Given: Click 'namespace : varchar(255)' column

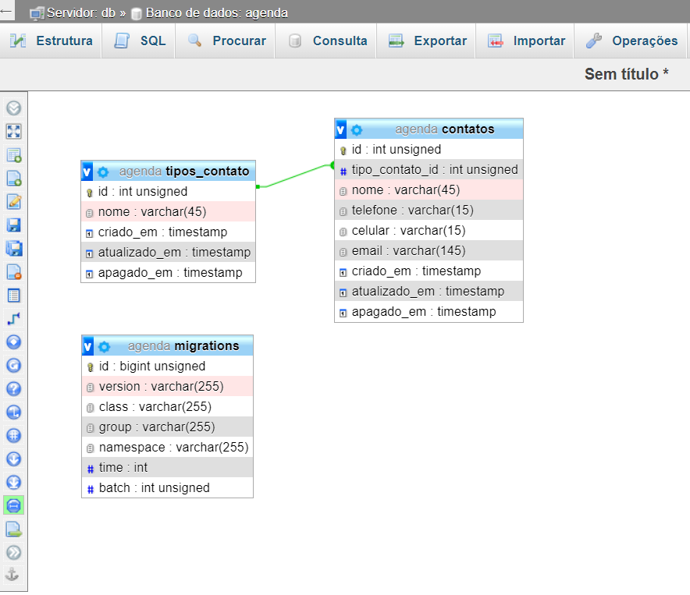Looking at the screenshot, I should [x=167, y=447].
